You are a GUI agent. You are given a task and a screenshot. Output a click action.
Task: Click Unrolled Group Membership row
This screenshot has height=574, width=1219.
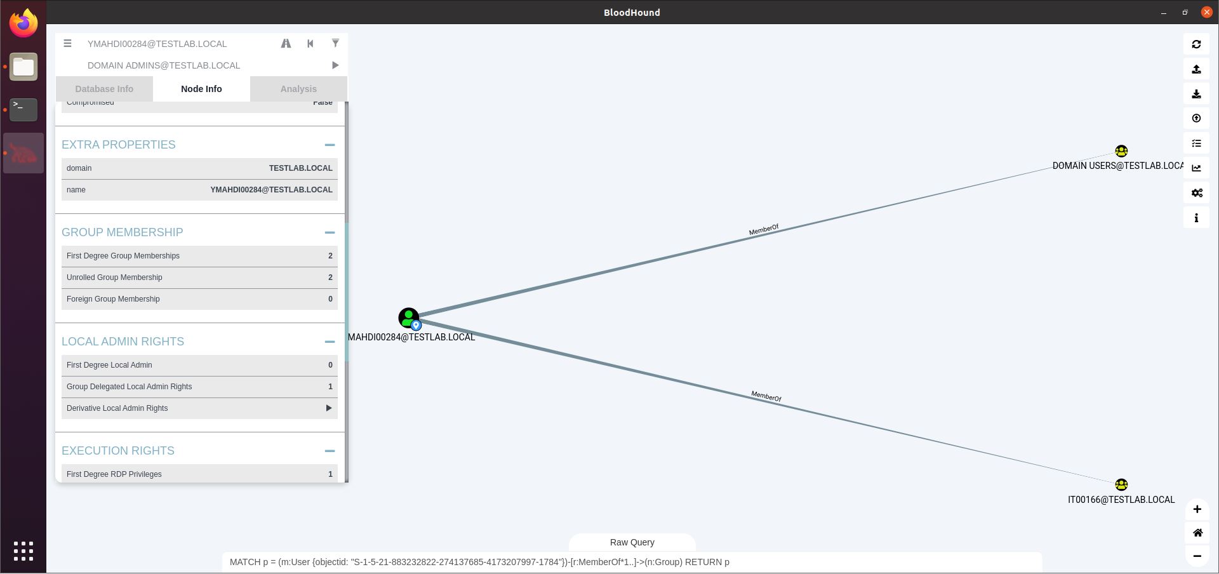pyautogui.click(x=199, y=277)
